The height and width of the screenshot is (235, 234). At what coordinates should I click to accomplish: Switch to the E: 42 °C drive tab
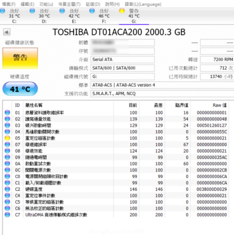[74, 16]
